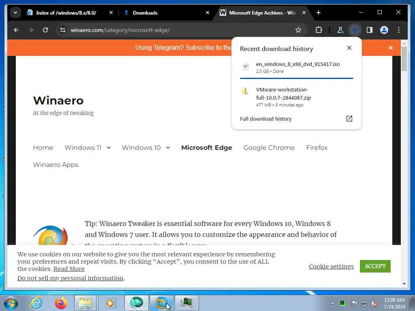Click the muted volume tray icon
The width and height of the screenshot is (415, 311).
click(374, 304)
